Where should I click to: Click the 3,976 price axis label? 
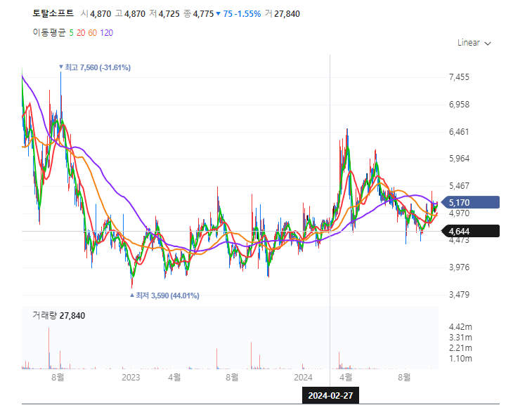click(459, 267)
